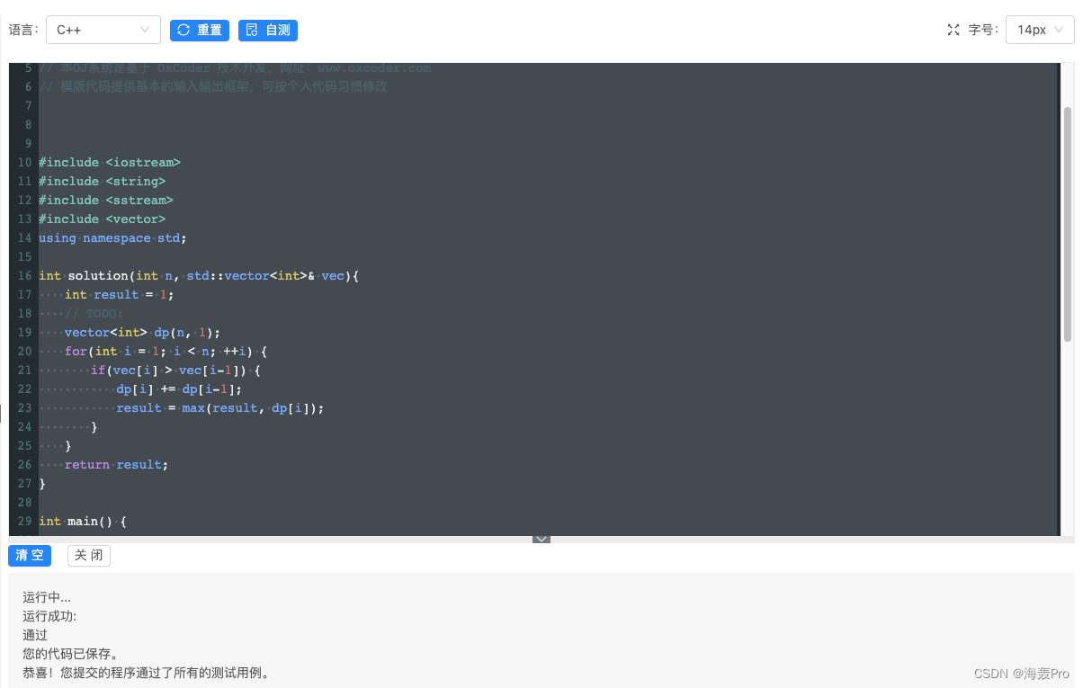Click line number 29 in gutter
Screen dimensions: 1083x688
[24, 522]
